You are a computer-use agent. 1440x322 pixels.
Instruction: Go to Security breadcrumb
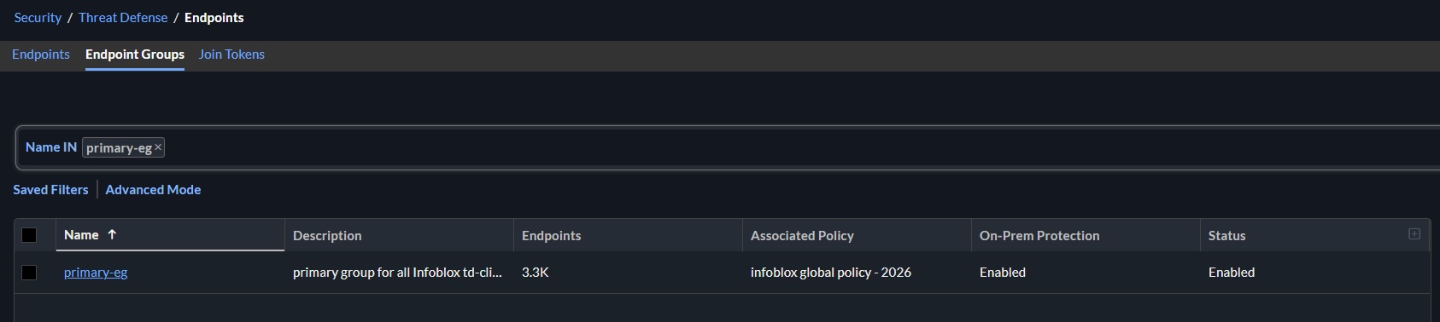click(38, 18)
